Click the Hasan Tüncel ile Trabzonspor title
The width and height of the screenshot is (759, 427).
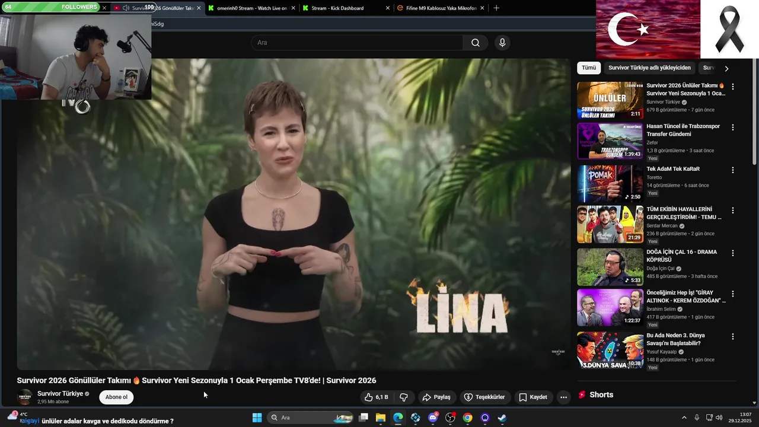pyautogui.click(x=683, y=130)
